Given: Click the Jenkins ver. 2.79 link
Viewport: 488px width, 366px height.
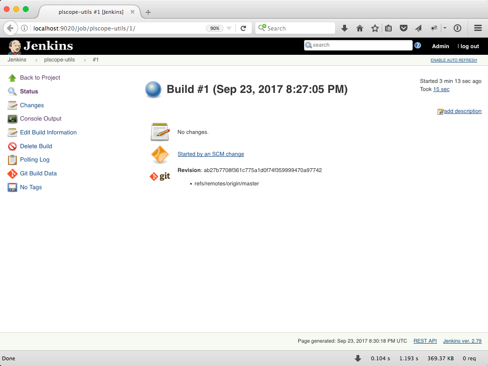Looking at the screenshot, I should click(x=462, y=341).
